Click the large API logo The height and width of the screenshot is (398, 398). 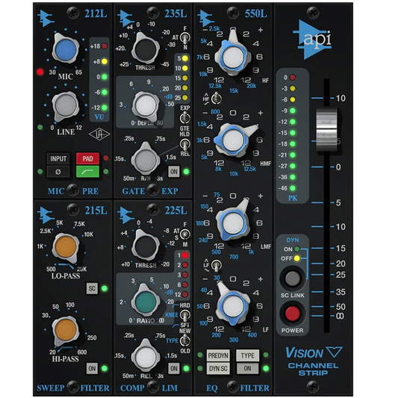(312, 40)
